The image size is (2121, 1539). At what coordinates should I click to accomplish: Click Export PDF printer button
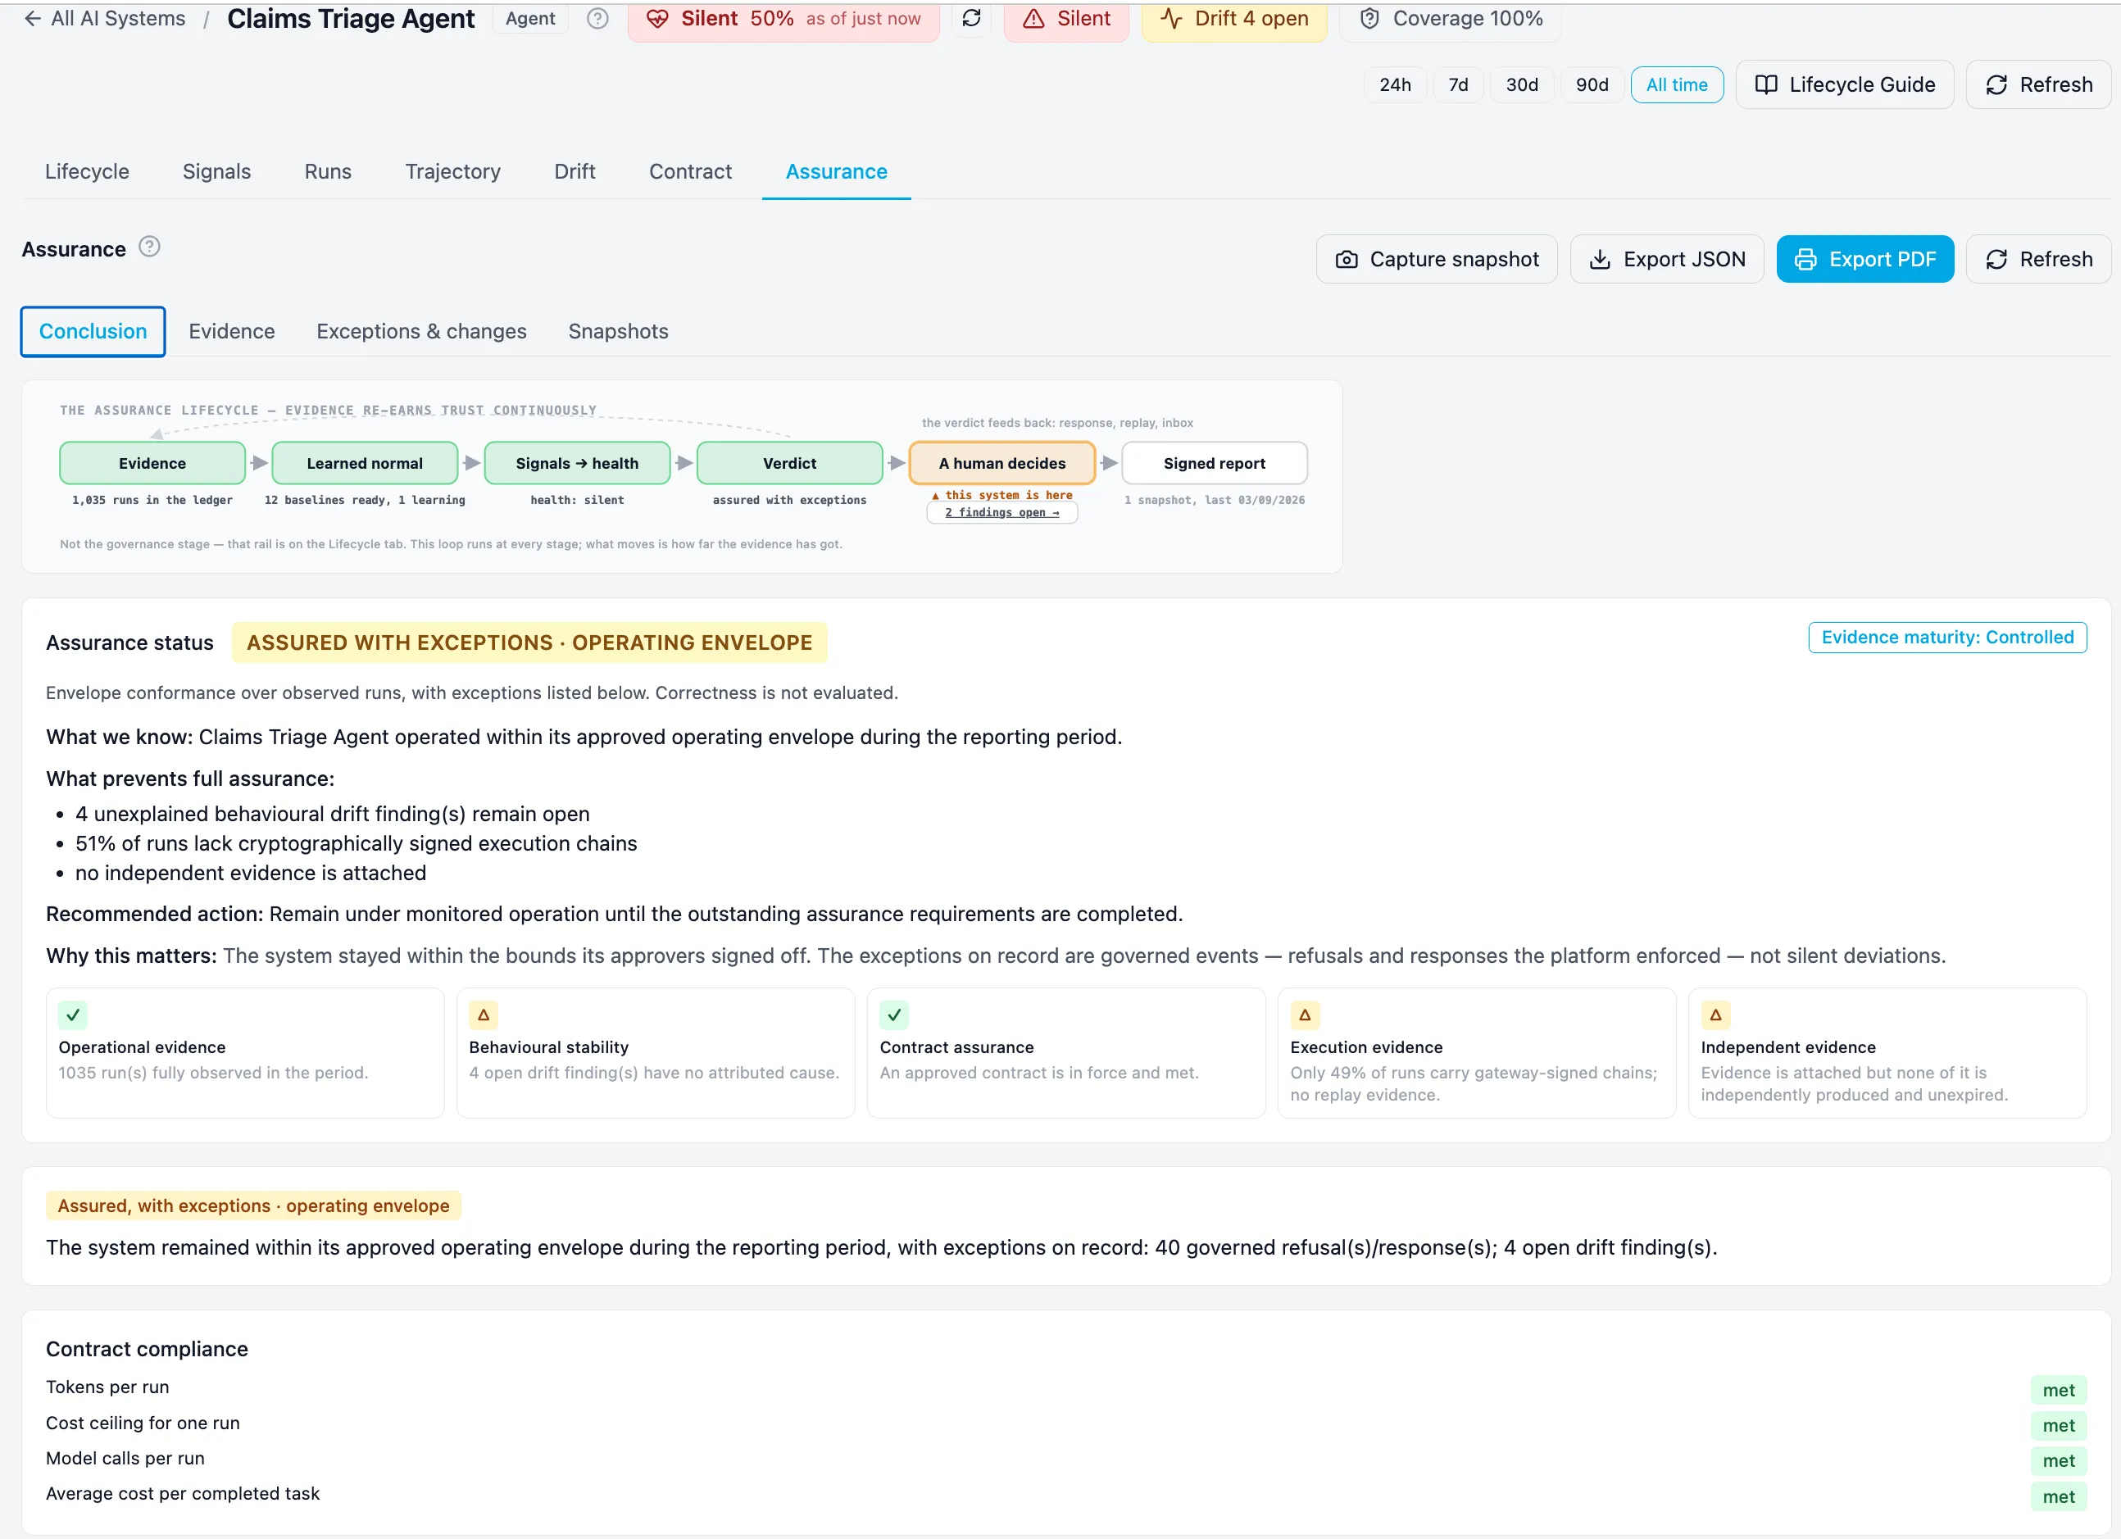(x=1864, y=259)
